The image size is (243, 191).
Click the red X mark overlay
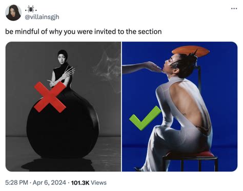[x=50, y=97]
